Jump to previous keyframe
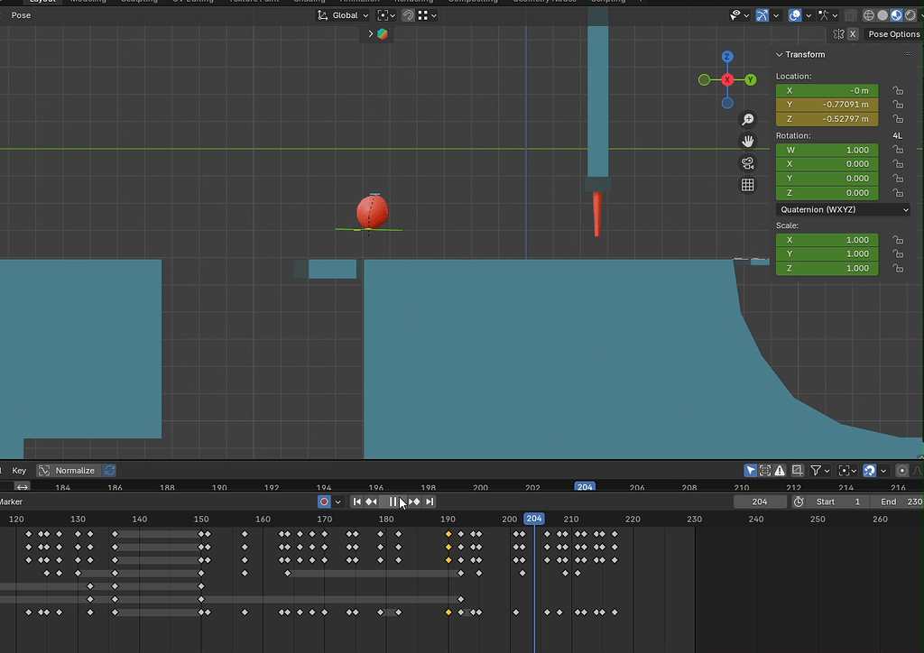Image resolution: width=924 pixels, height=653 pixels. click(371, 501)
